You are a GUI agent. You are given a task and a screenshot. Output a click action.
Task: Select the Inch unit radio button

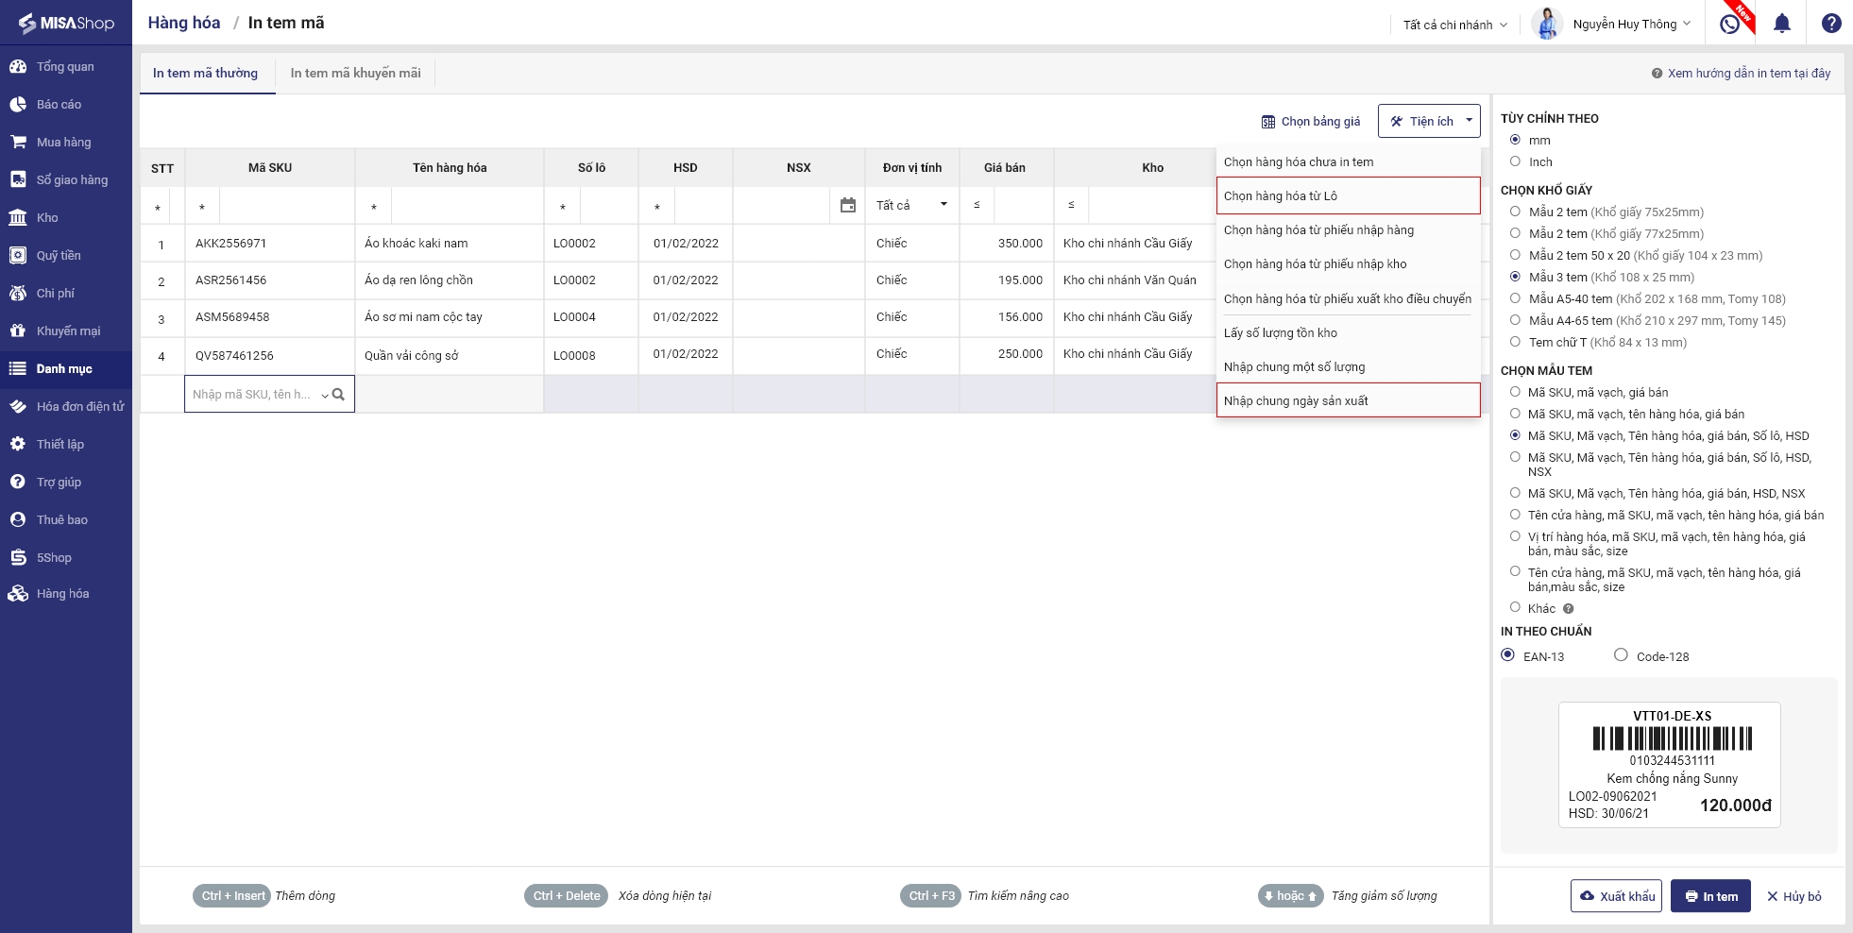(1515, 161)
